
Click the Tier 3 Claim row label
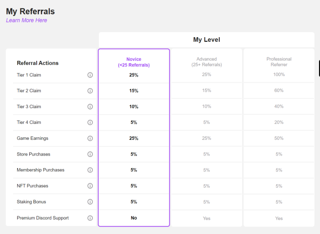[29, 107]
